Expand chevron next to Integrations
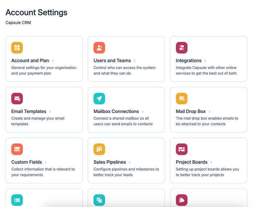The height and width of the screenshot is (207, 254). (x=205, y=61)
